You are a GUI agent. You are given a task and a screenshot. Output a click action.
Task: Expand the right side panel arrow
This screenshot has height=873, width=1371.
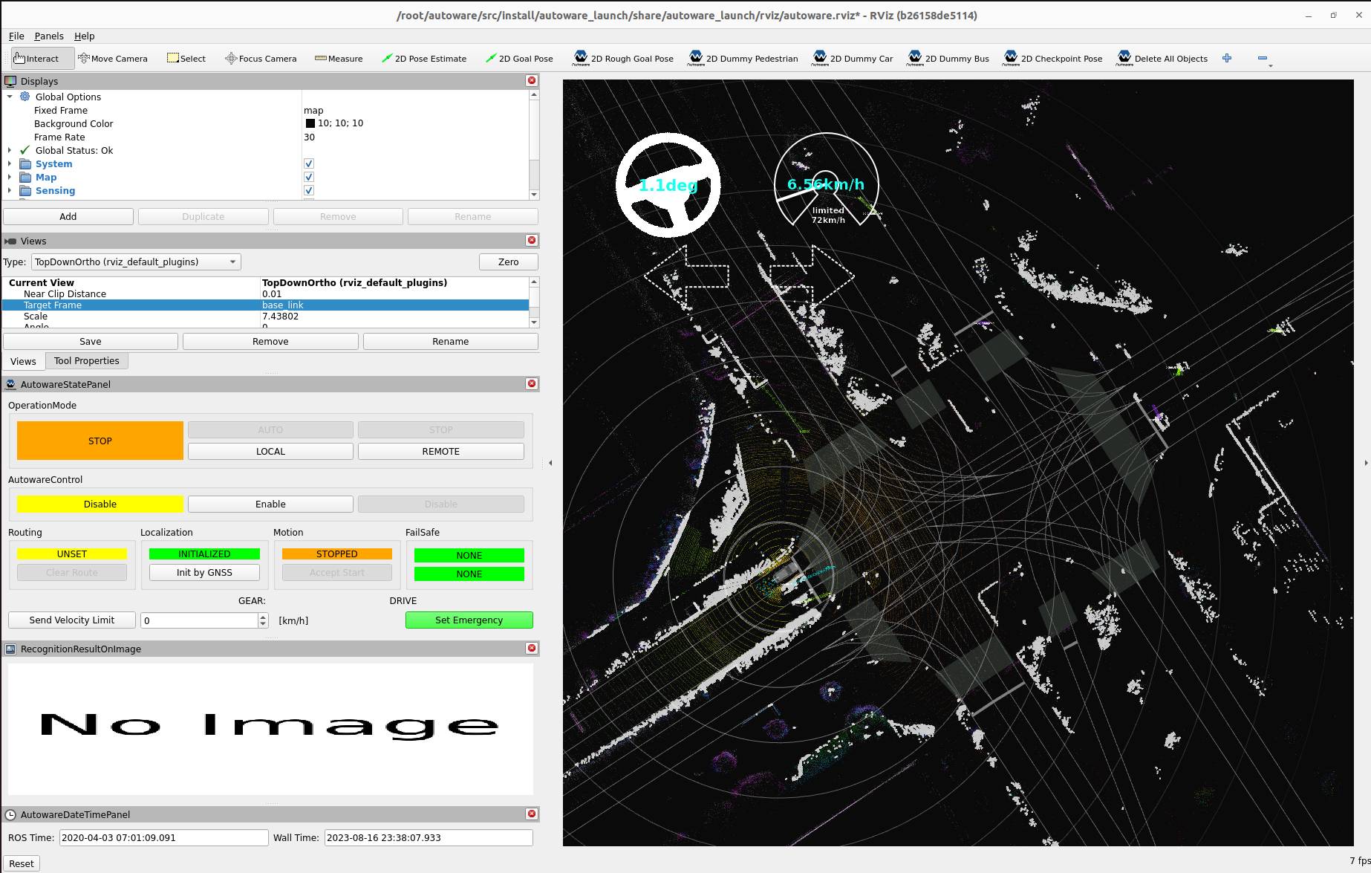(1366, 463)
